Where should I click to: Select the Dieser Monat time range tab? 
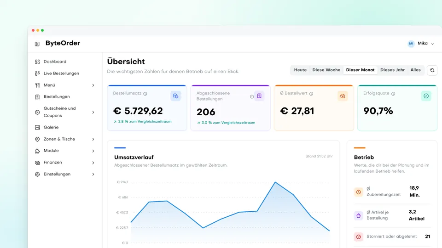[360, 70]
